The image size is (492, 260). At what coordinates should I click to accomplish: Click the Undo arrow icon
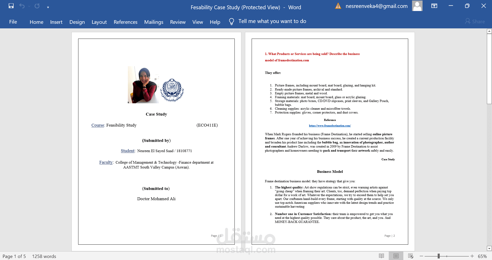click(x=22, y=6)
